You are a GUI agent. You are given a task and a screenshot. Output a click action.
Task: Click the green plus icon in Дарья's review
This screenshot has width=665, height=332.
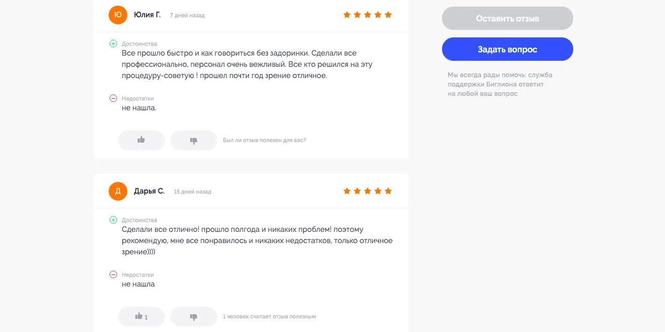pyautogui.click(x=113, y=220)
